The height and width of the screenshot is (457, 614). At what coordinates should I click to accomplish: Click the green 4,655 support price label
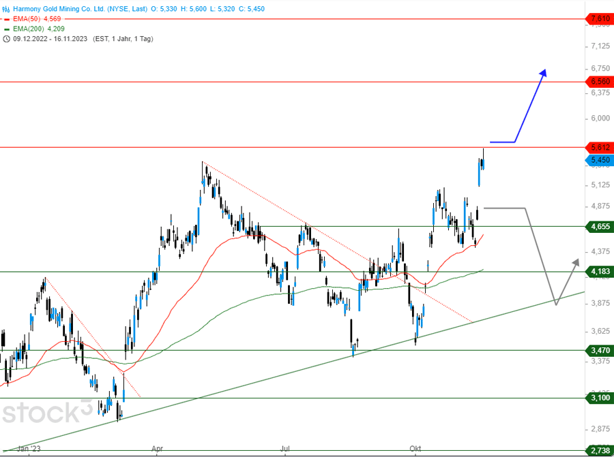click(600, 226)
